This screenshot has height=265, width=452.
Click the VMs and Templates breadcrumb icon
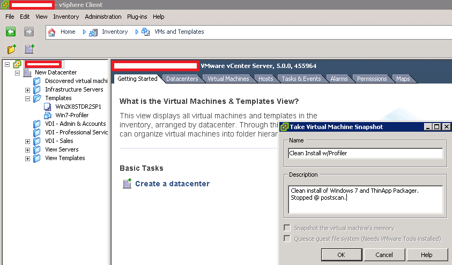[146, 32]
